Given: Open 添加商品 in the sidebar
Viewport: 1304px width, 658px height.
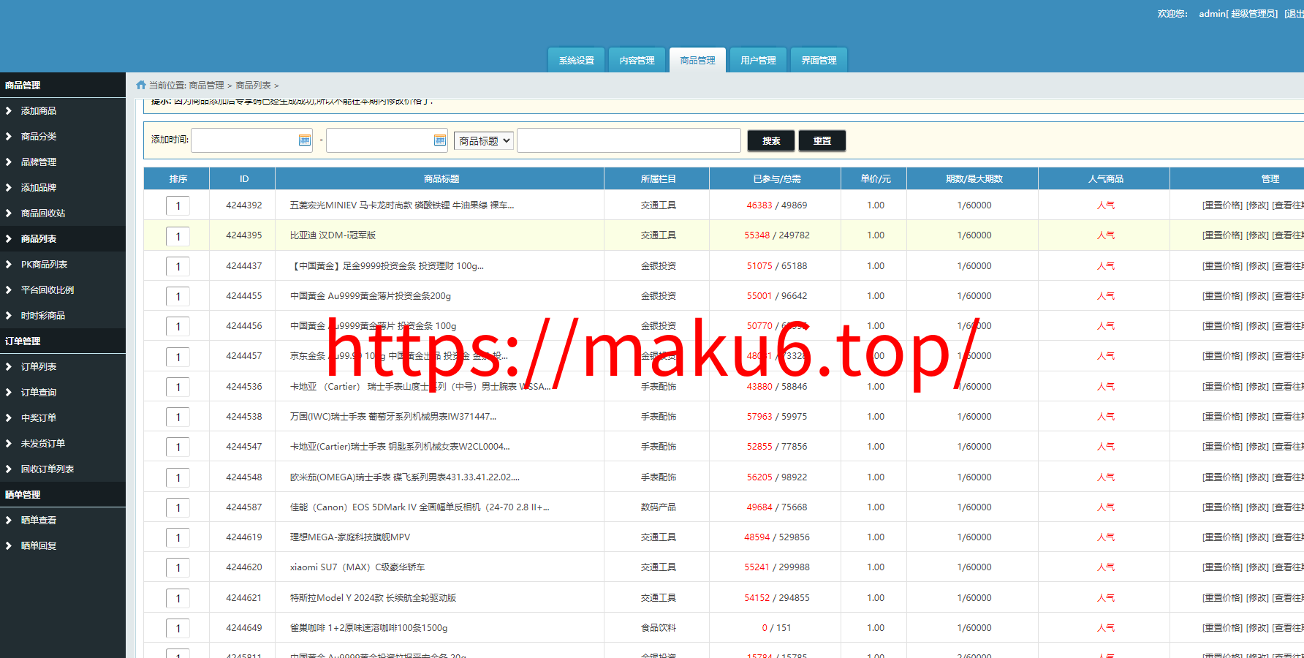Looking at the screenshot, I should [39, 111].
